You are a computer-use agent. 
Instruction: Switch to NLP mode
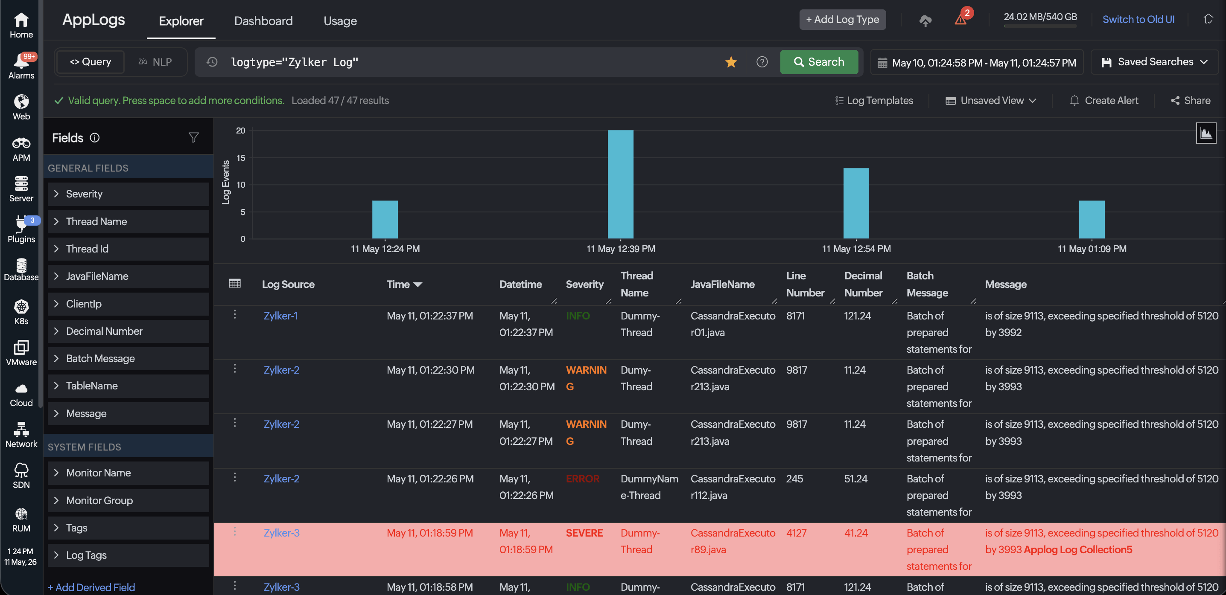pyautogui.click(x=155, y=62)
